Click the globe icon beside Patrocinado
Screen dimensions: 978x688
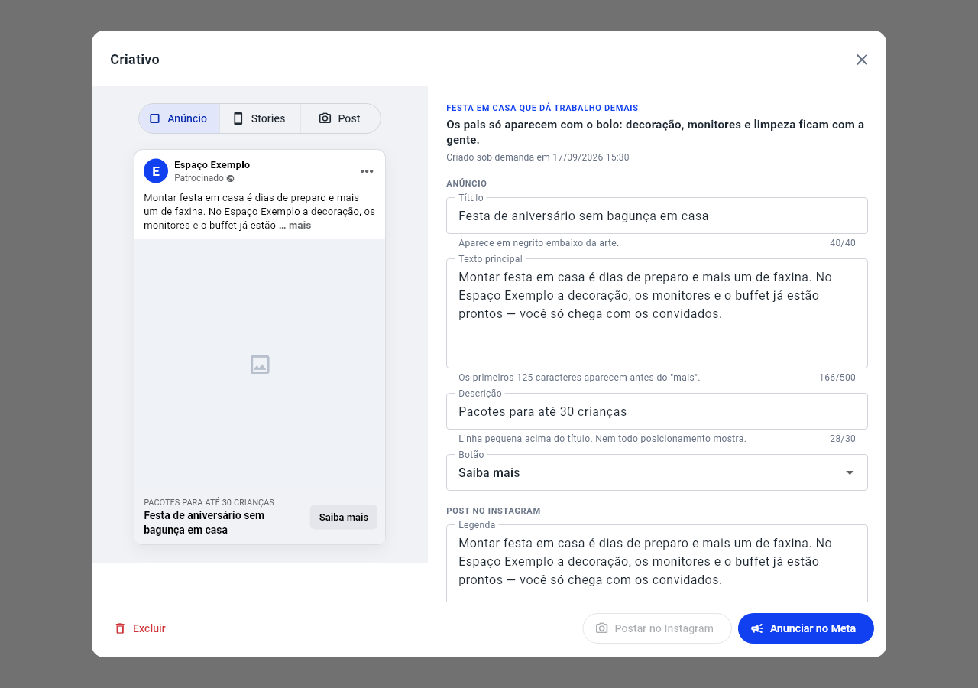coord(231,178)
